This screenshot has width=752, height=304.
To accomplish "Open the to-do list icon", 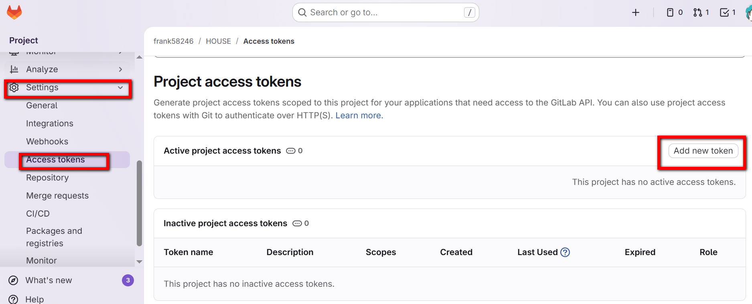I will pyautogui.click(x=727, y=12).
